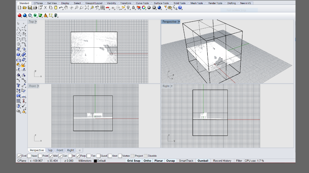This screenshot has height=173, width=309.
Task: Open the Right viewport dropdown arrow
Action: (x=172, y=86)
